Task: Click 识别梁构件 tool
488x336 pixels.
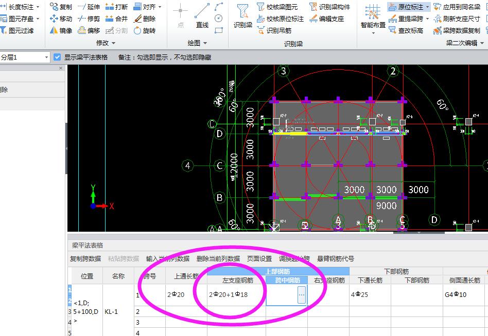Action: [x=329, y=7]
